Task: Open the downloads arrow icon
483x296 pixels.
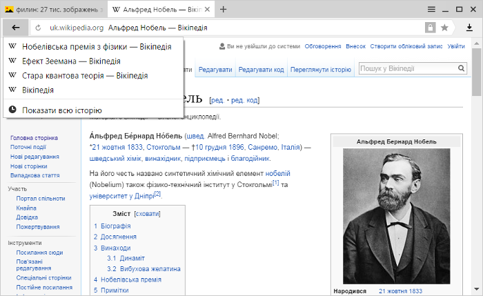Action: tap(469, 28)
